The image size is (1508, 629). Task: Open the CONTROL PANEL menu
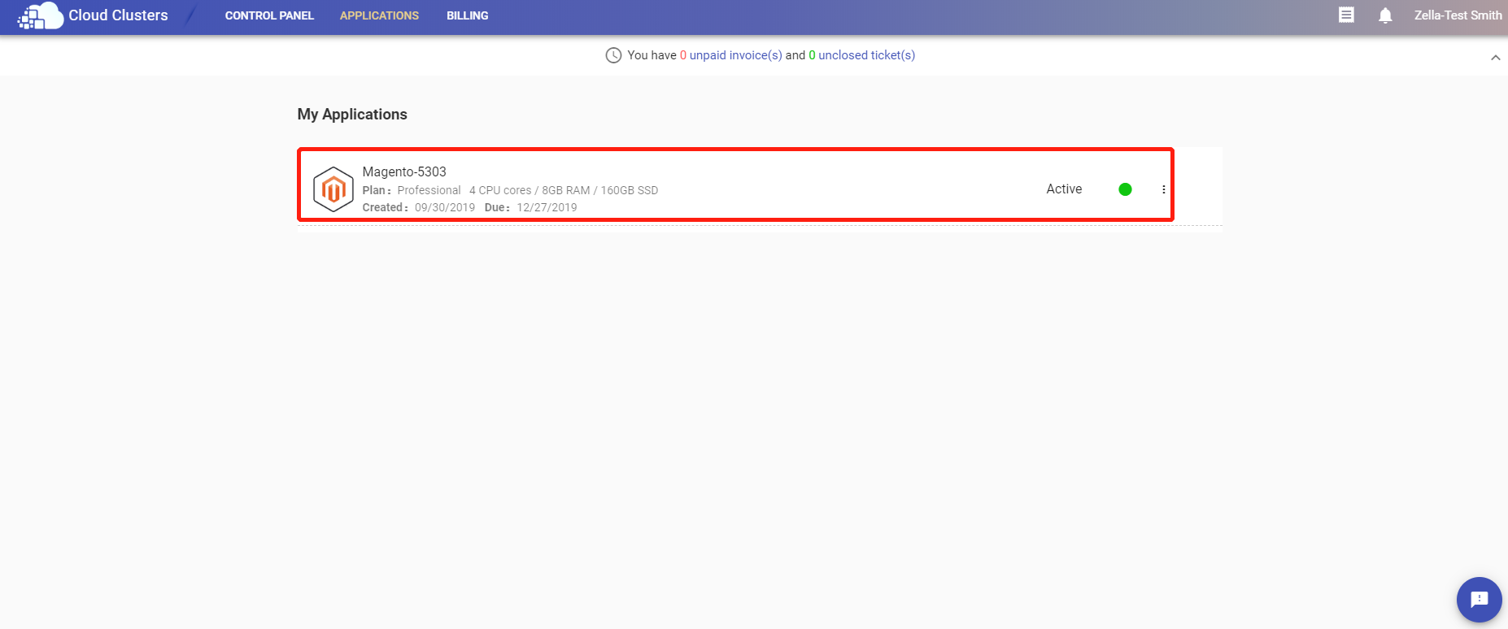(269, 15)
